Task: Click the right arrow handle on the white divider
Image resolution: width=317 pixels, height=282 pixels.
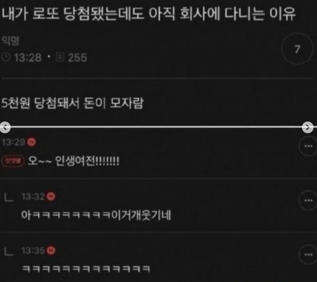Action: point(307,127)
